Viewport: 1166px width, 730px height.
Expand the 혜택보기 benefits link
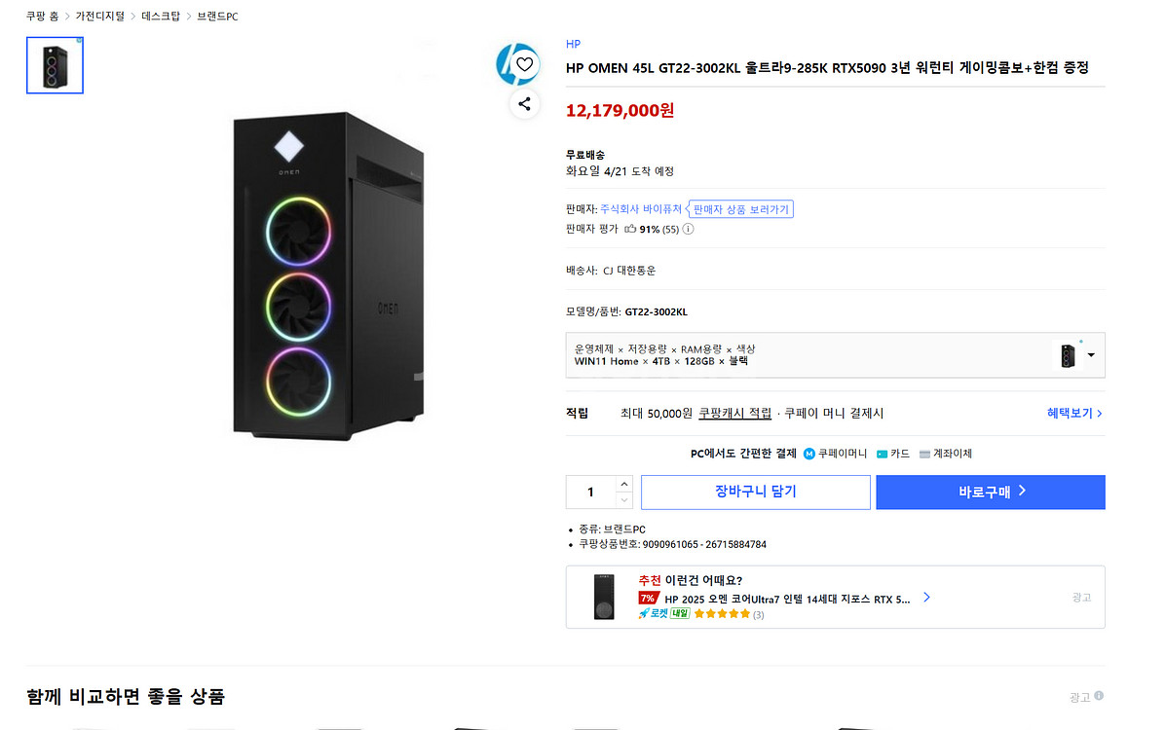tap(1074, 414)
